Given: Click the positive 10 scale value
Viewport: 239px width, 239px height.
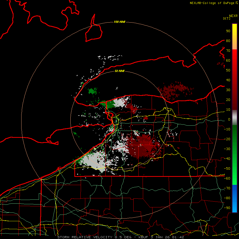Looking at the screenshot, I should coord(228,110).
